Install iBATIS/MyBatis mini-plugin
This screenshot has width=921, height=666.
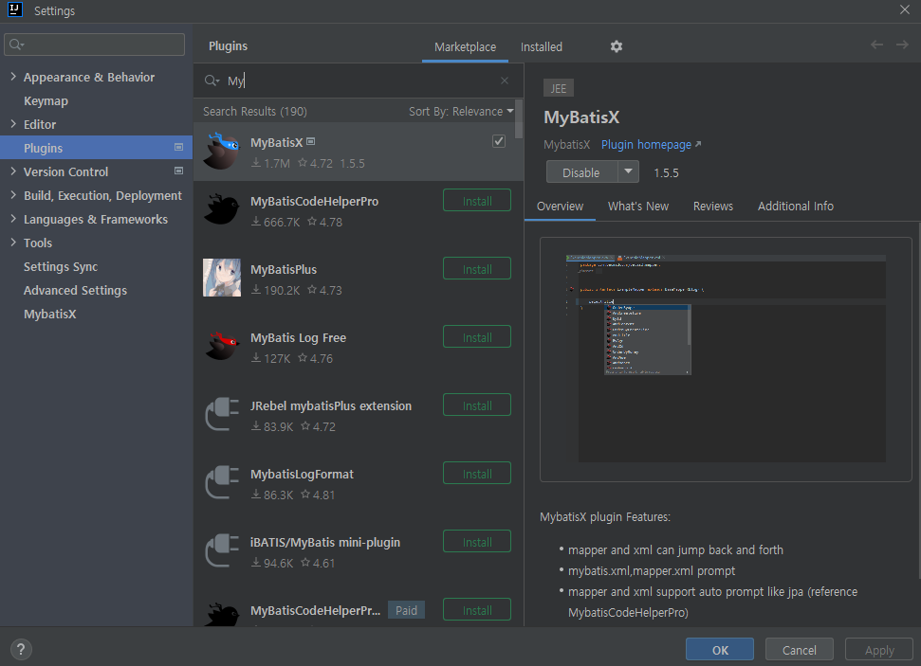477,542
